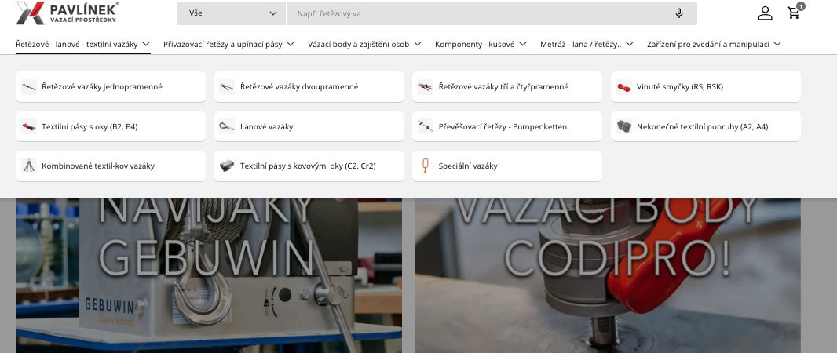Click the red Vinuté smyčky icon
The image size is (837, 353).
(623, 87)
